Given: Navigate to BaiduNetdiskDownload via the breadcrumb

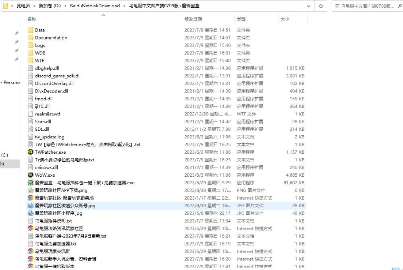Looking at the screenshot, I should (x=95, y=6).
